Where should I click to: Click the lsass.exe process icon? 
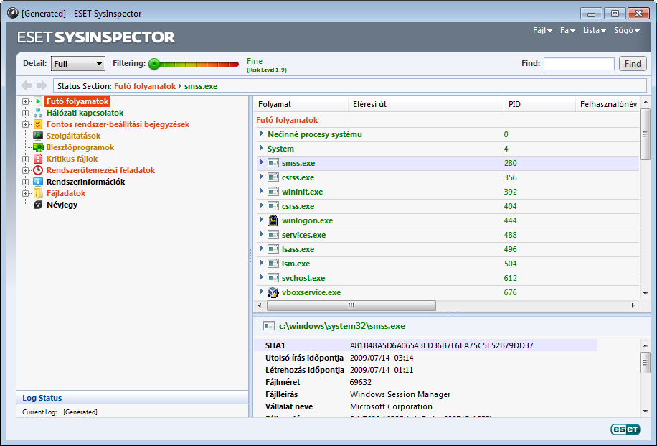pos(273,249)
